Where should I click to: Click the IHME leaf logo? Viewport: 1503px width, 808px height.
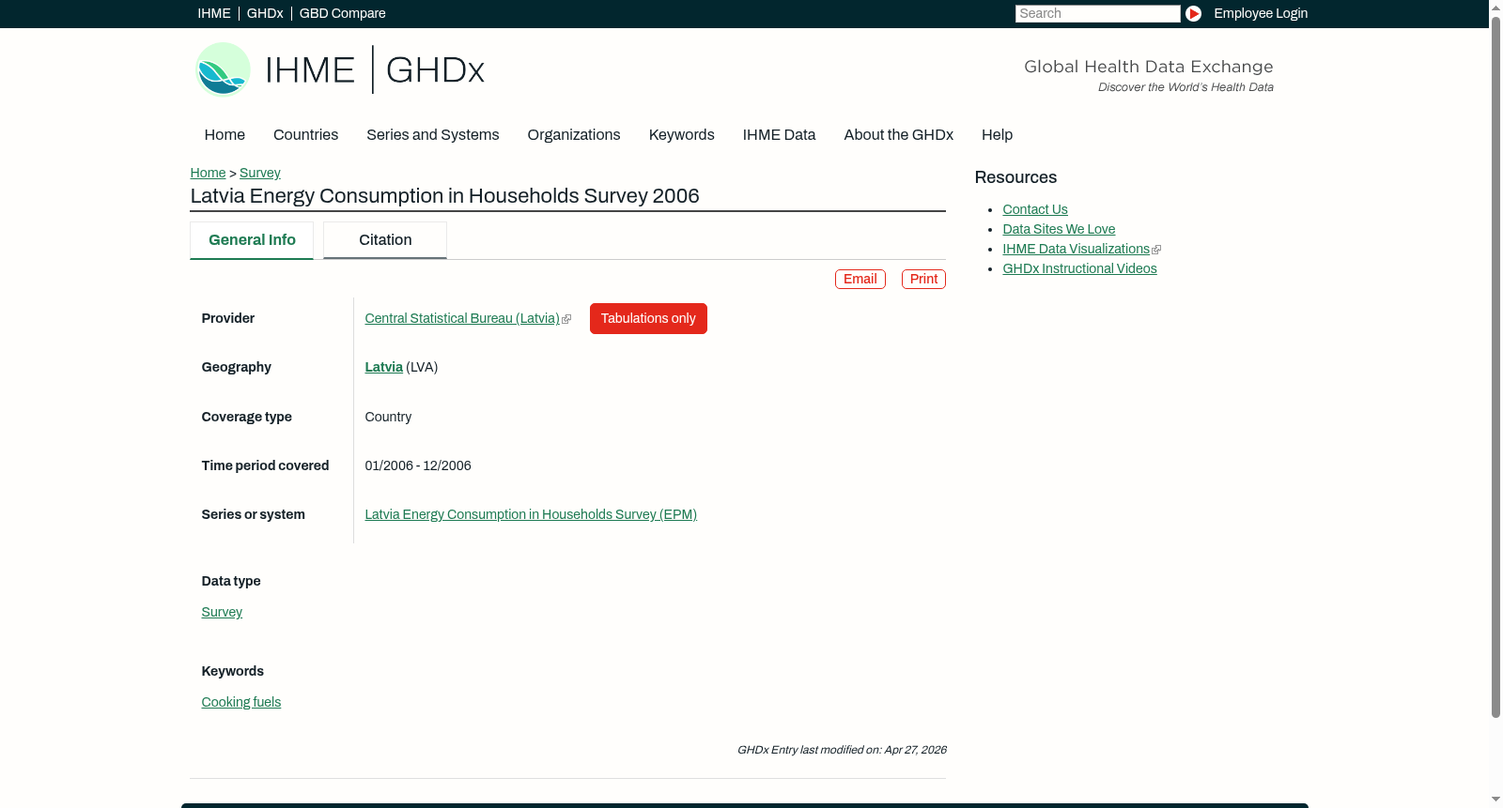[223, 69]
